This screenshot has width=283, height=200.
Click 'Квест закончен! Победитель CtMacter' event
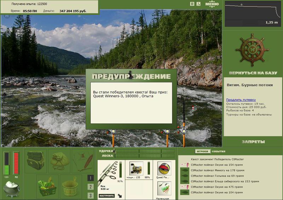coord(217,159)
